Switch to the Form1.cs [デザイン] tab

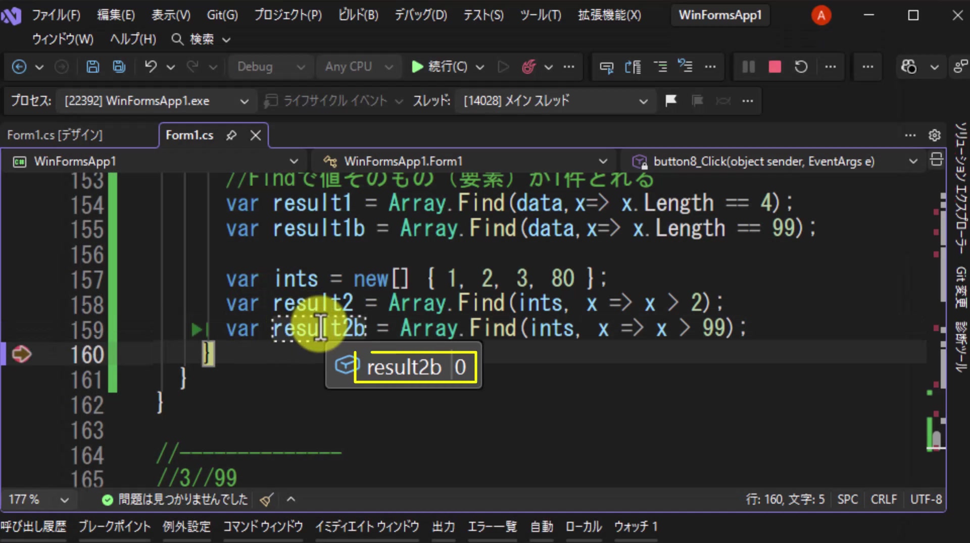click(x=55, y=135)
